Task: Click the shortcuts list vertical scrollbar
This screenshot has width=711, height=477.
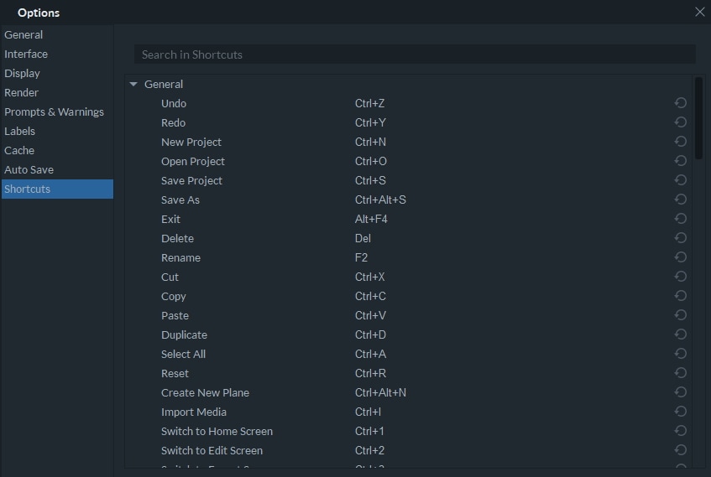Action: (698, 117)
